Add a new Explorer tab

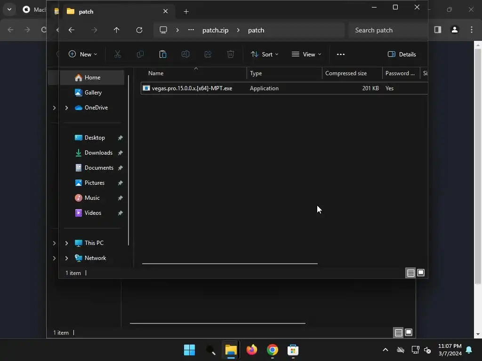(x=186, y=12)
